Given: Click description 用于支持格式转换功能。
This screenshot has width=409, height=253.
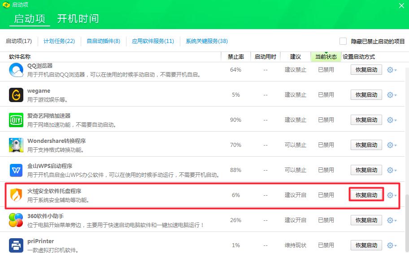Looking at the screenshot, I should pos(56,150).
